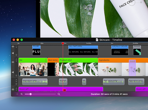Toggle visibility of the Me / Product shot video track
148x110 pixels.
pos(13,62)
